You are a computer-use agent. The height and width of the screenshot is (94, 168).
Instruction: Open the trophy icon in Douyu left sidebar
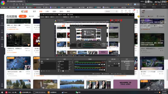point(2,44)
